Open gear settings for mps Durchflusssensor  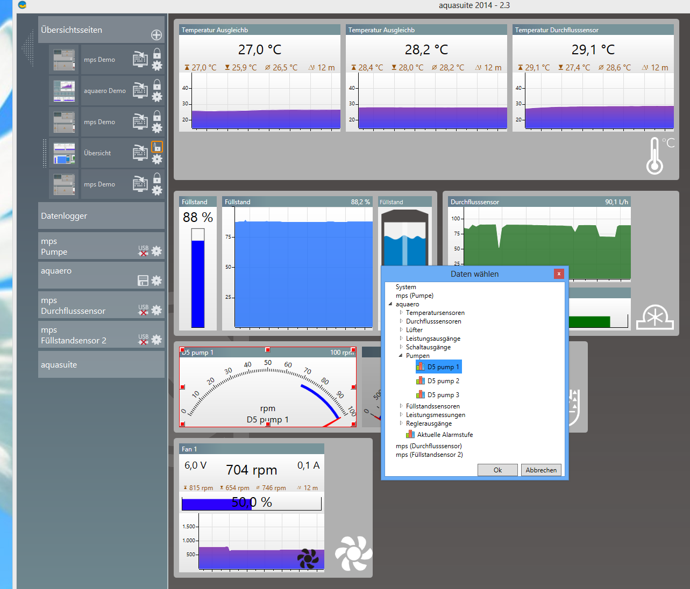click(157, 310)
